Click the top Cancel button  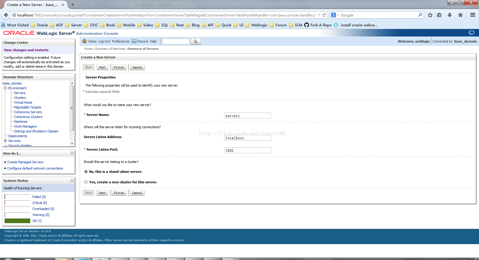point(137,67)
